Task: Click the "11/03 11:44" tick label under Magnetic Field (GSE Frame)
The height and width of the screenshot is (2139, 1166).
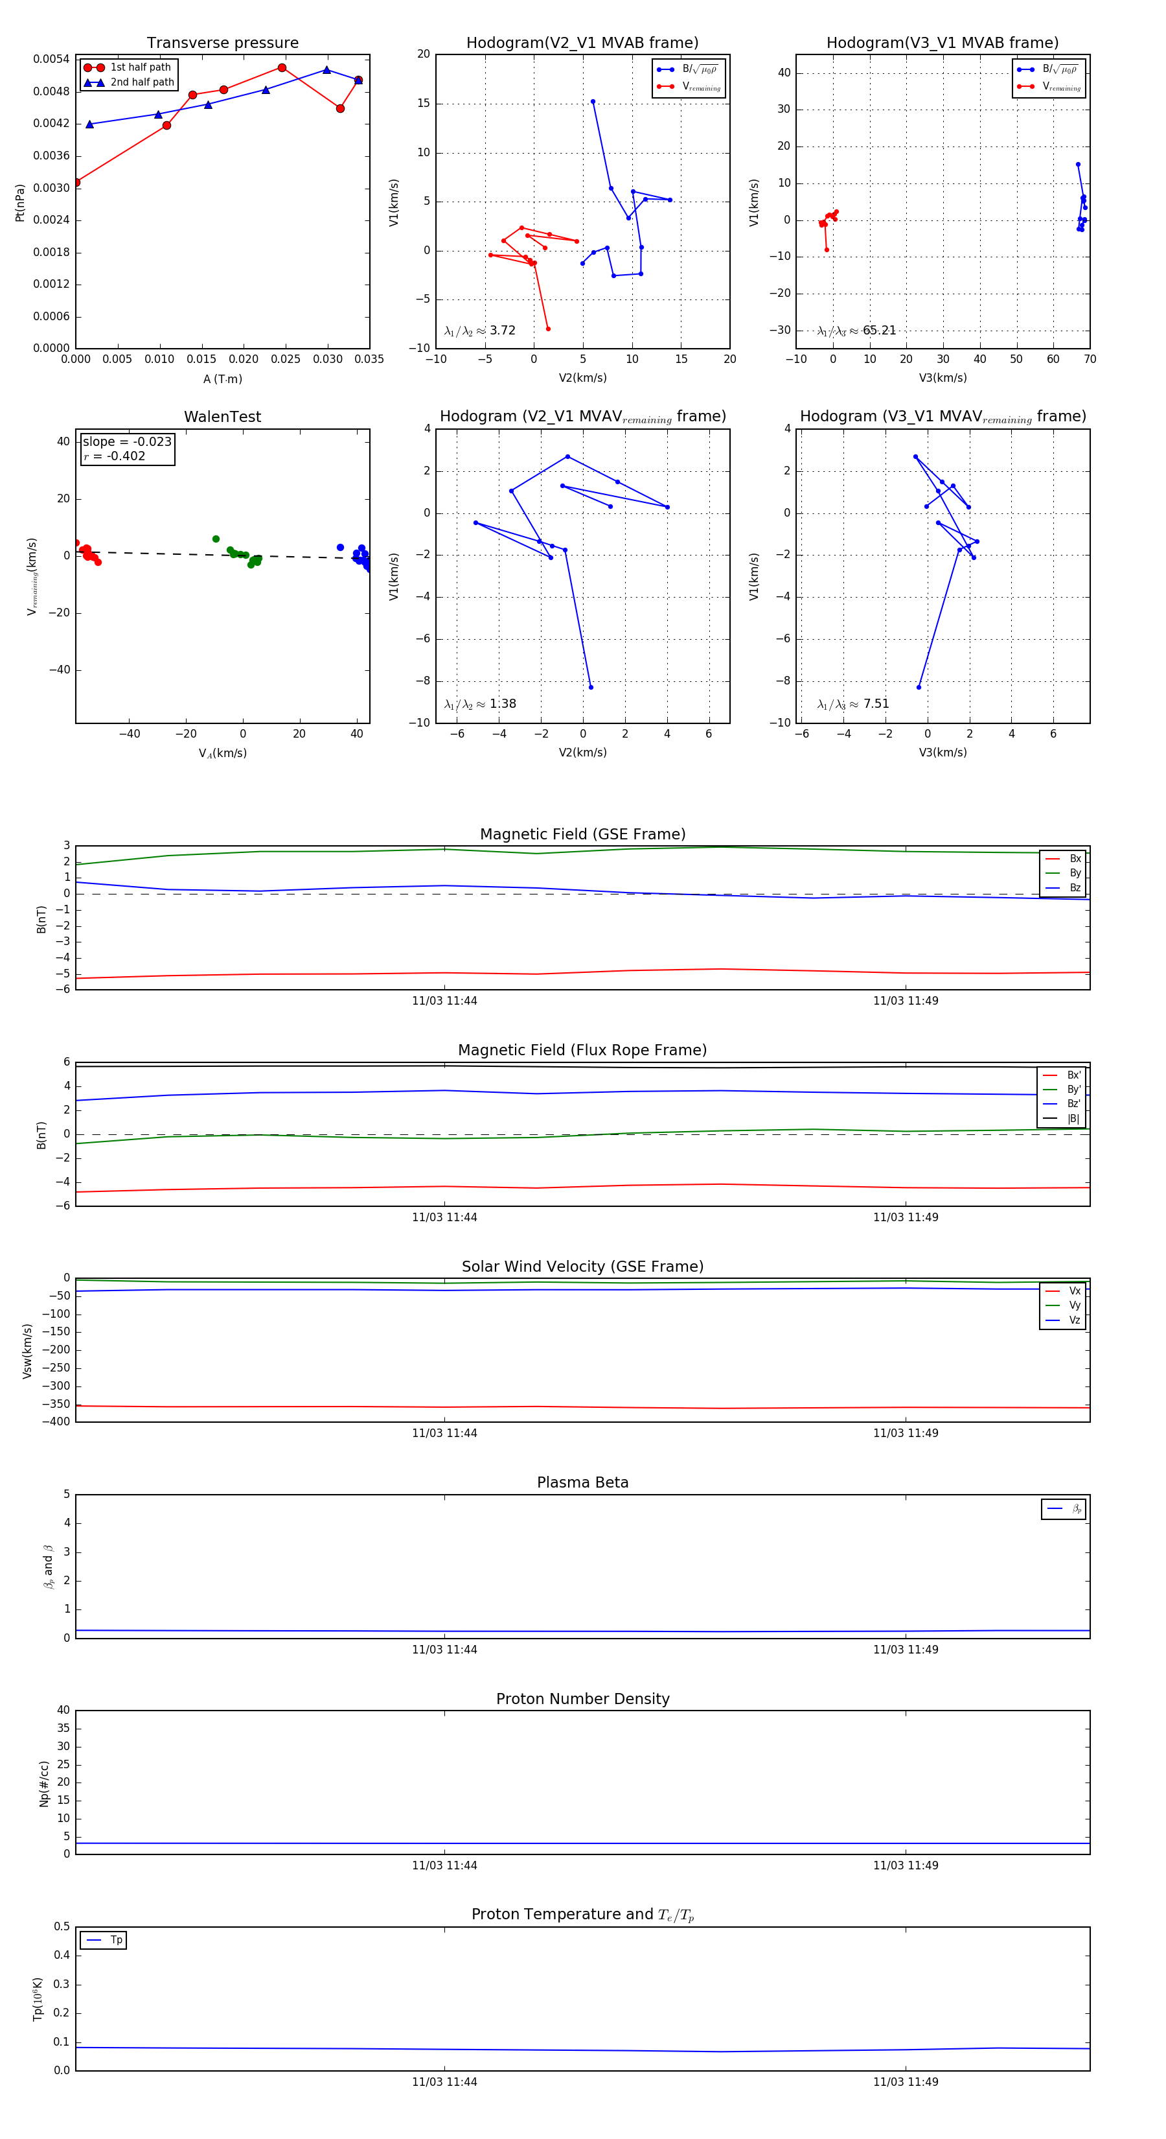Action: (445, 1001)
